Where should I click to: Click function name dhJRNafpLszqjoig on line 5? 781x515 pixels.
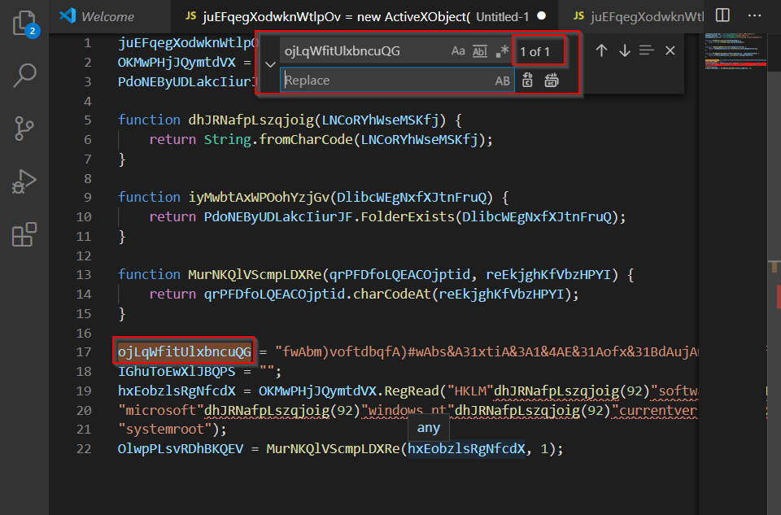click(x=251, y=120)
